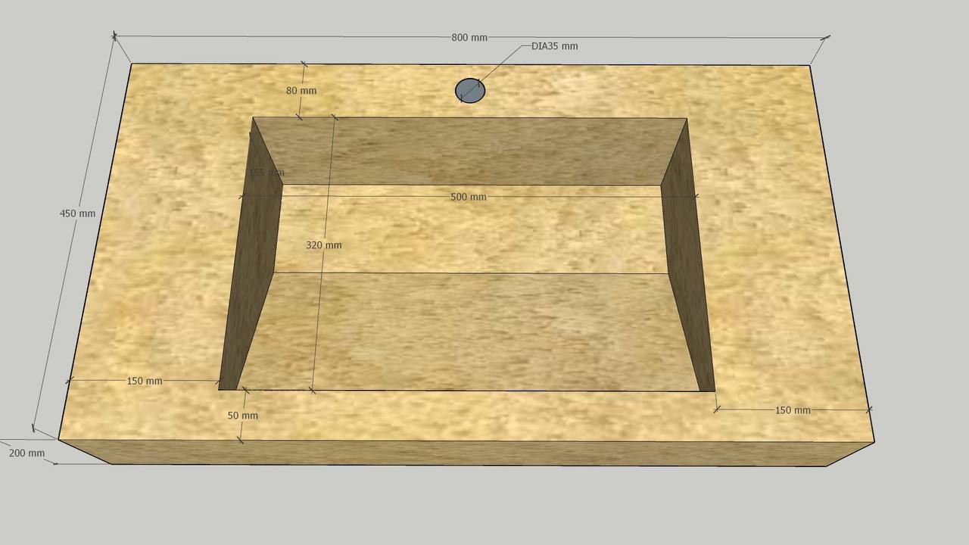Select the 200 mm thickness dimension label
969x545 pixels.
pos(26,453)
